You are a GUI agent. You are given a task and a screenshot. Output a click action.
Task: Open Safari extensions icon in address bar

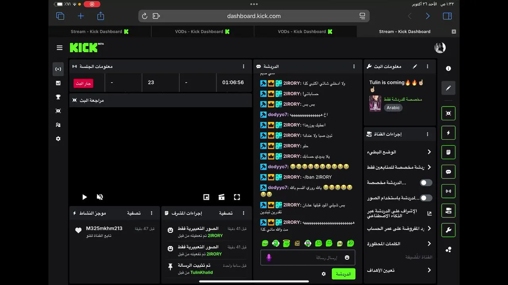(x=156, y=16)
